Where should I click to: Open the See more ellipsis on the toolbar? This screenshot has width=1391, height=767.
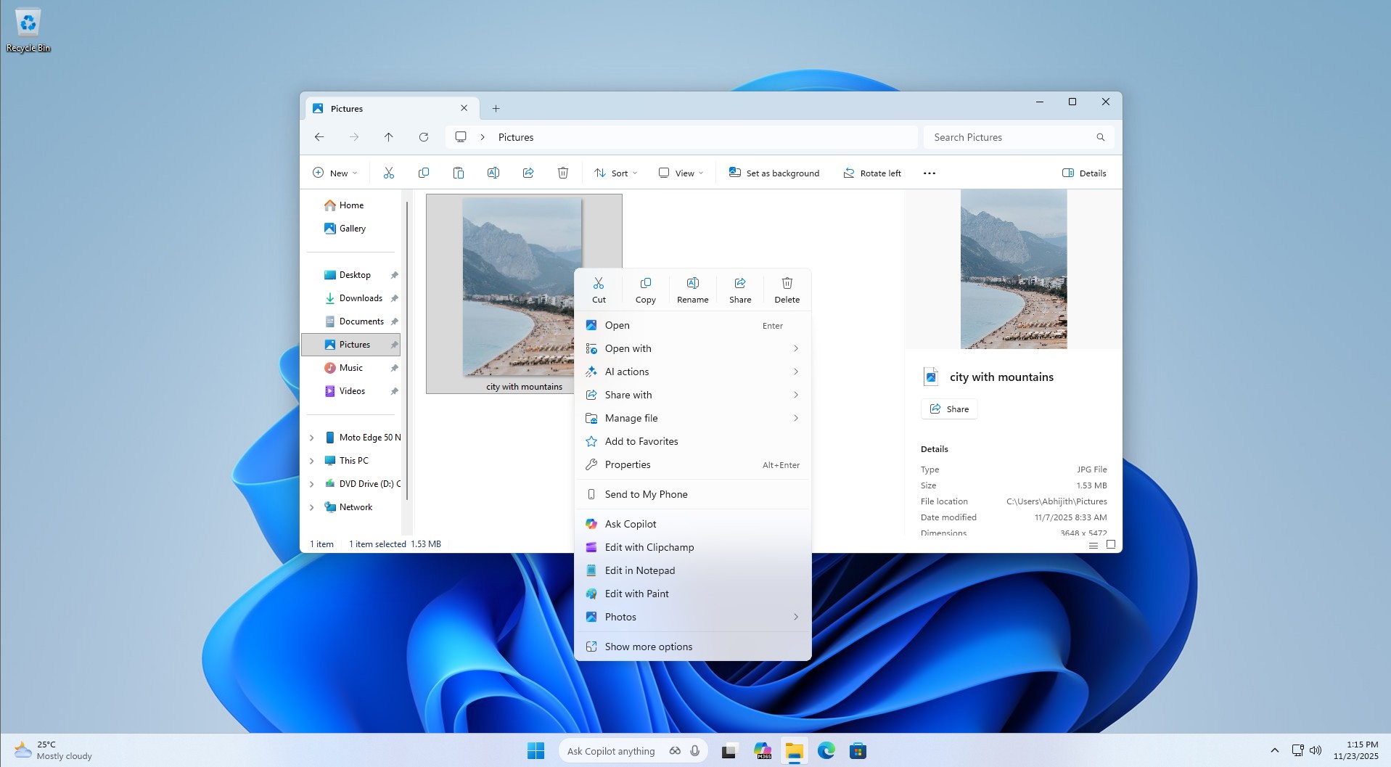click(929, 173)
